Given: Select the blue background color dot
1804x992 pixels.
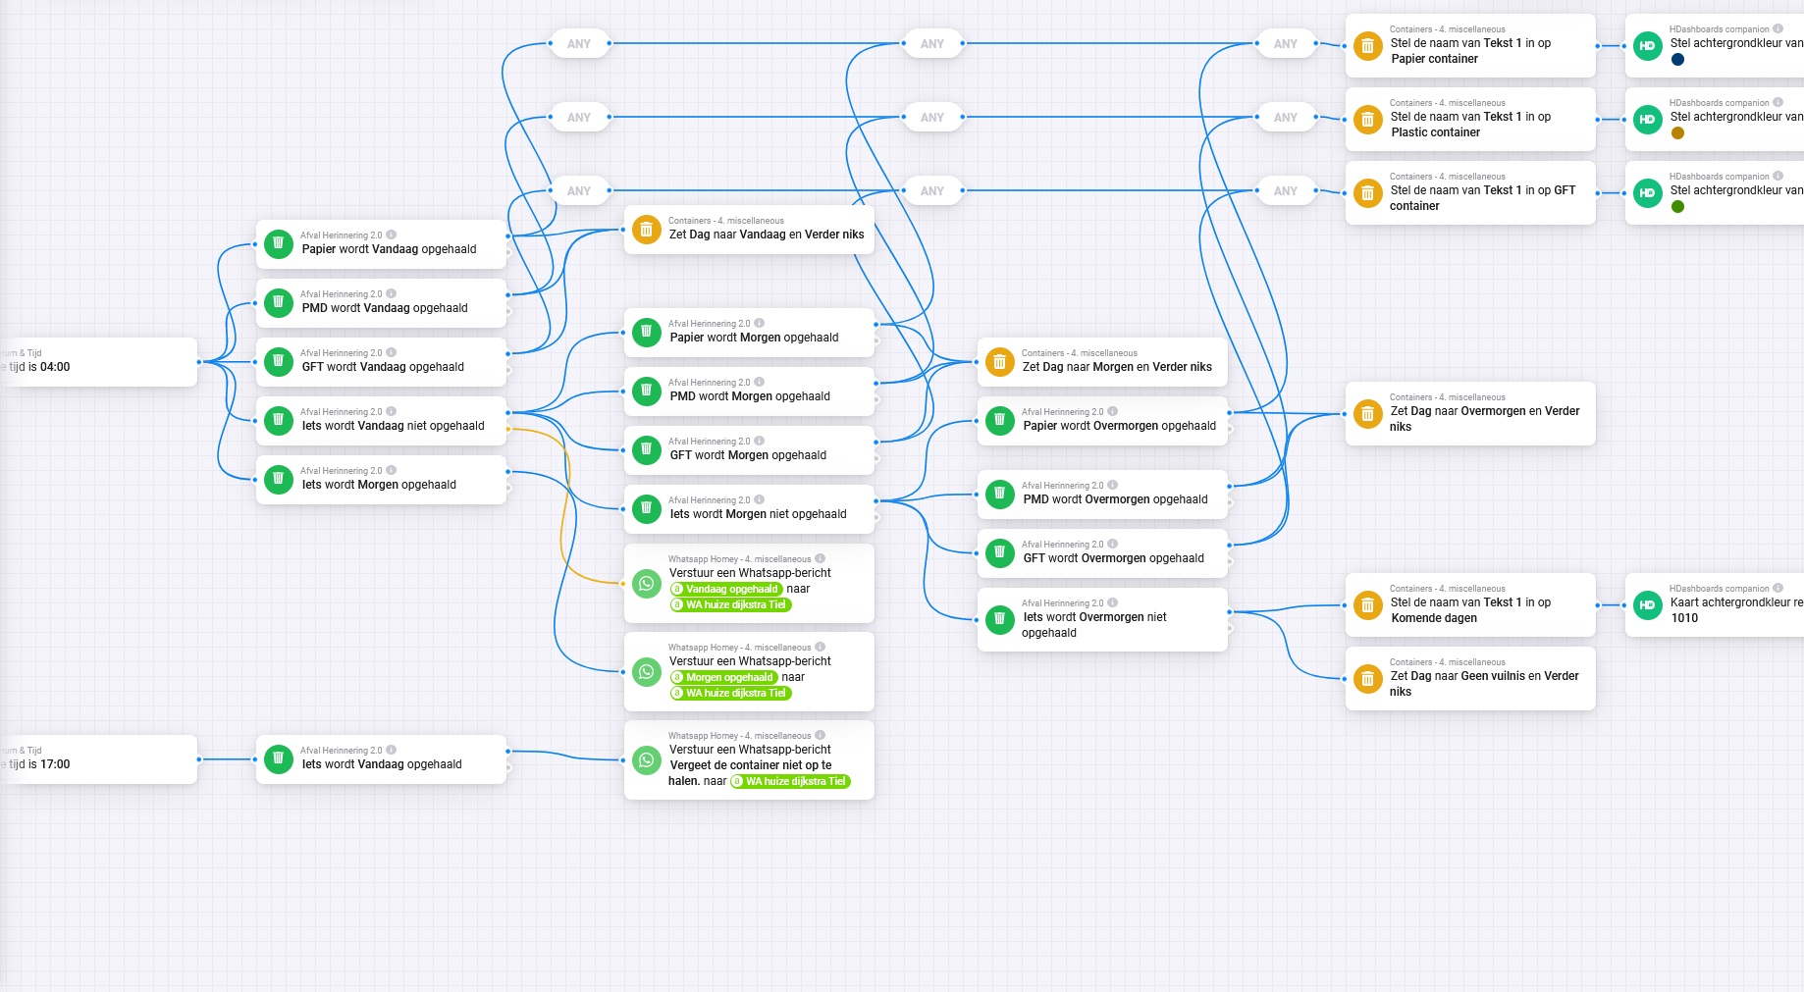Looking at the screenshot, I should (x=1677, y=60).
